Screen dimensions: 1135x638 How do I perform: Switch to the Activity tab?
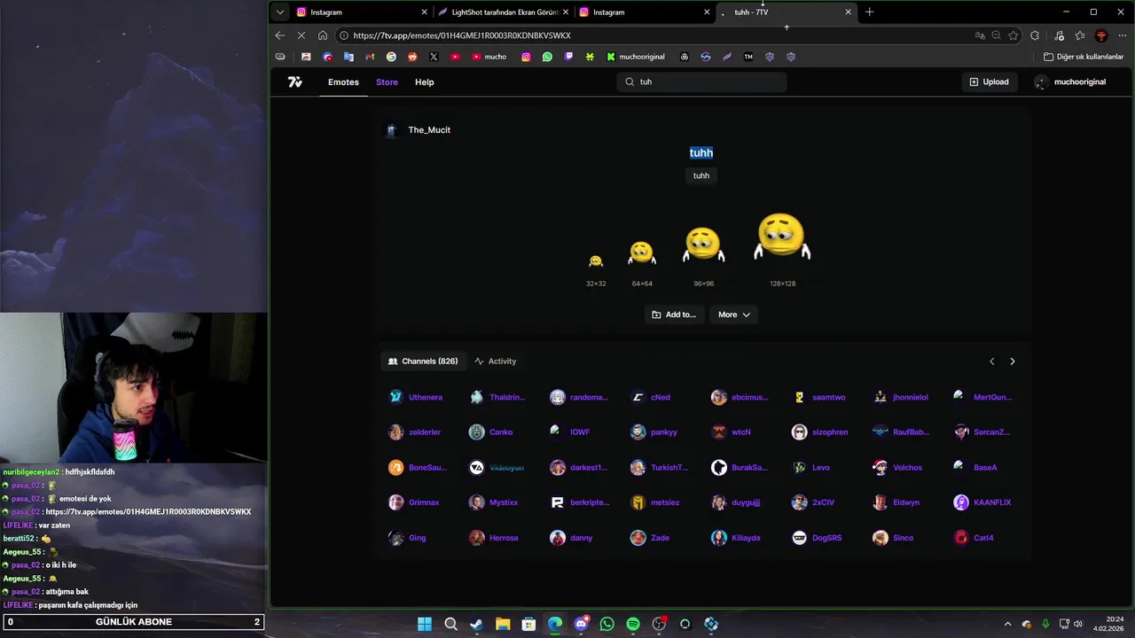pyautogui.click(x=495, y=362)
